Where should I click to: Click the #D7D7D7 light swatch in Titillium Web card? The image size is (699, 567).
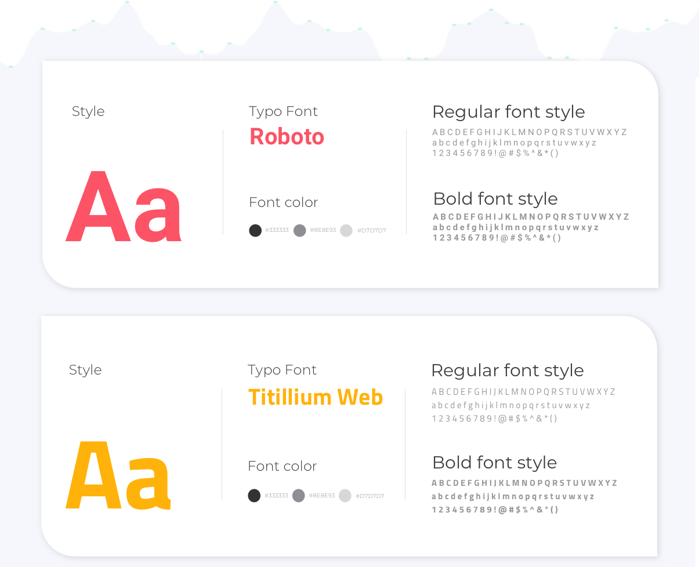click(x=345, y=496)
